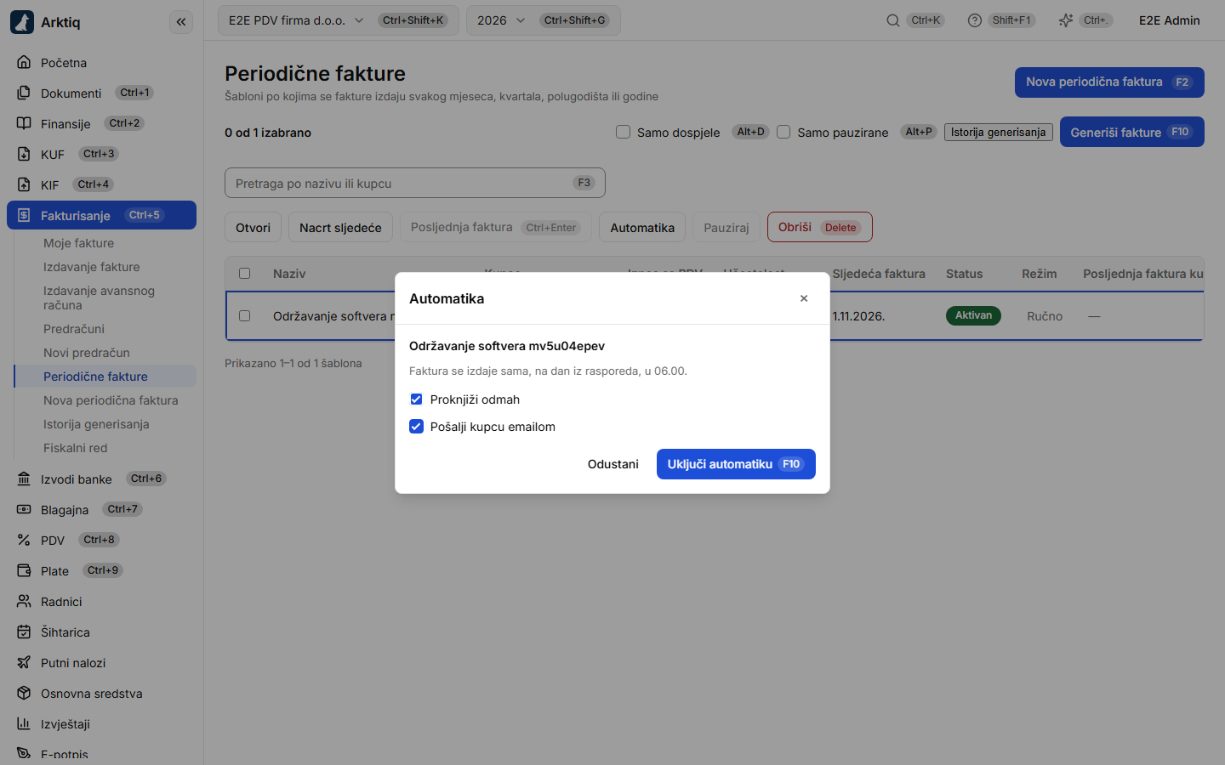
Task: Click the Izvodi banke bank icon
Action: tap(24, 479)
